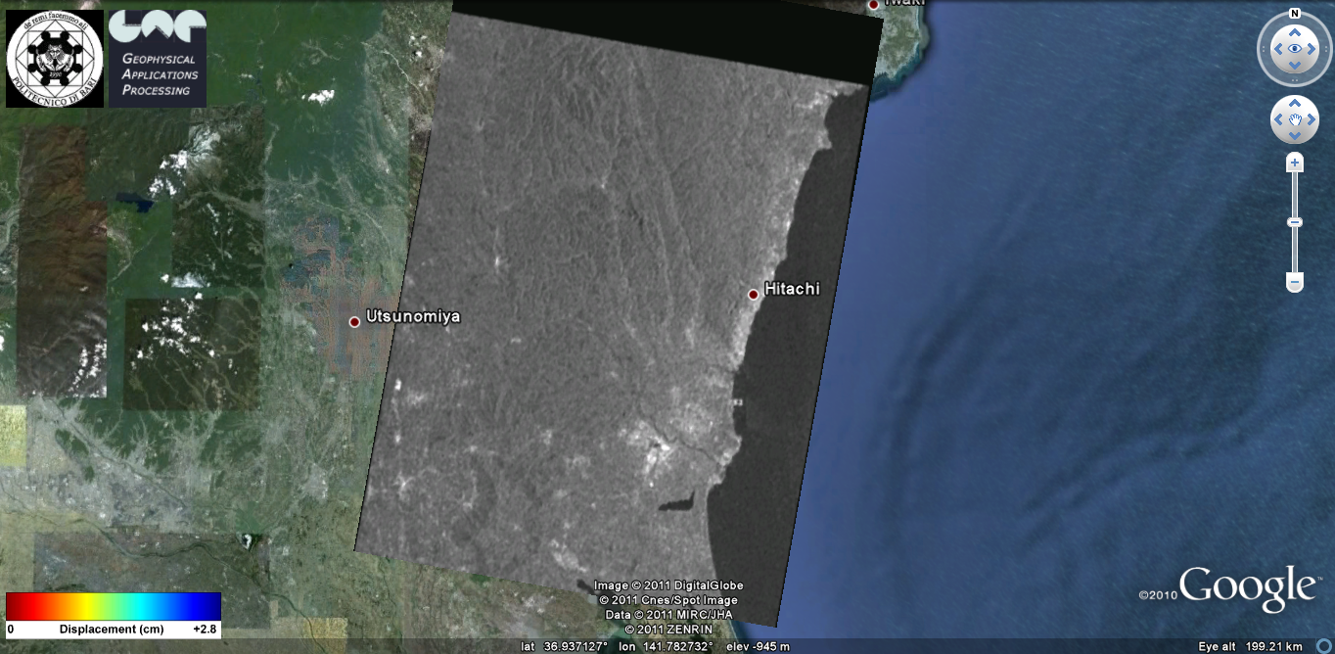Click the move-up arrow on the hand joystick
Viewport: 1335px width, 654px height.
coord(1295,103)
